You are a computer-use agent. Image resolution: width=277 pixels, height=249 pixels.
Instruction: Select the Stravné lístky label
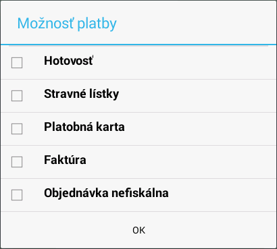81,94
